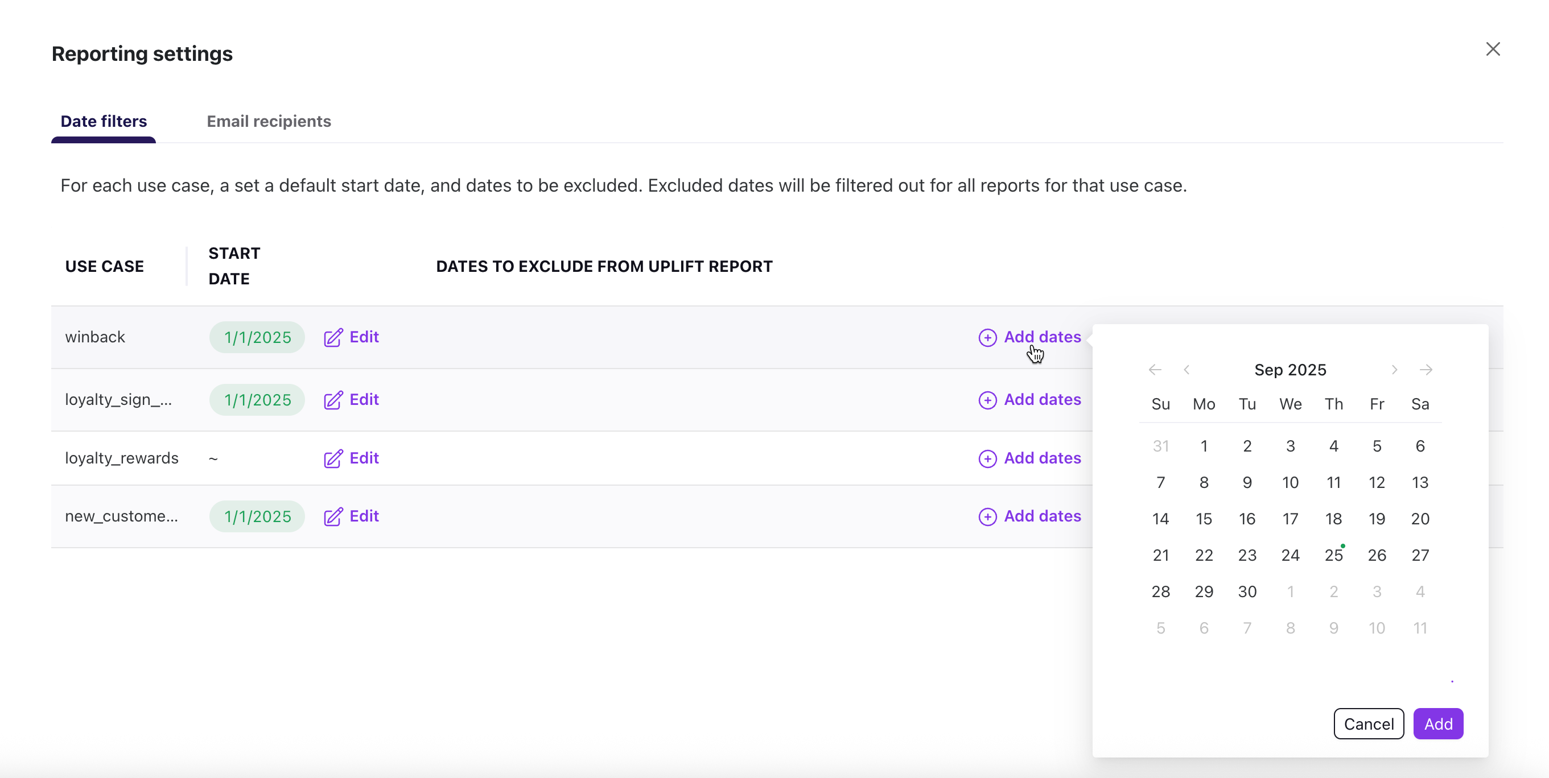Go to next month in calendar
The width and height of the screenshot is (1549, 778).
pos(1394,370)
